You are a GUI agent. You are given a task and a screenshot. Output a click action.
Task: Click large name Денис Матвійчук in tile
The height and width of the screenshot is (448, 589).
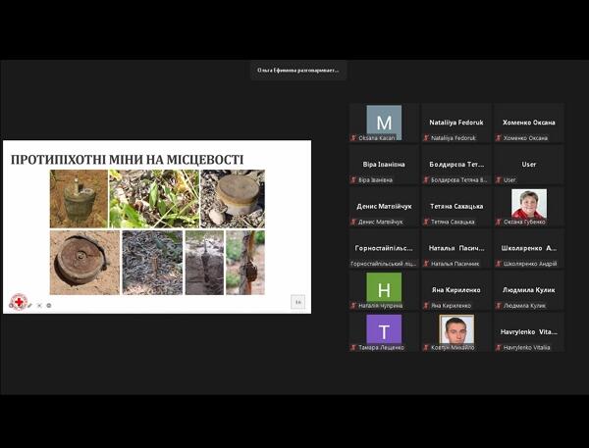tap(384, 207)
